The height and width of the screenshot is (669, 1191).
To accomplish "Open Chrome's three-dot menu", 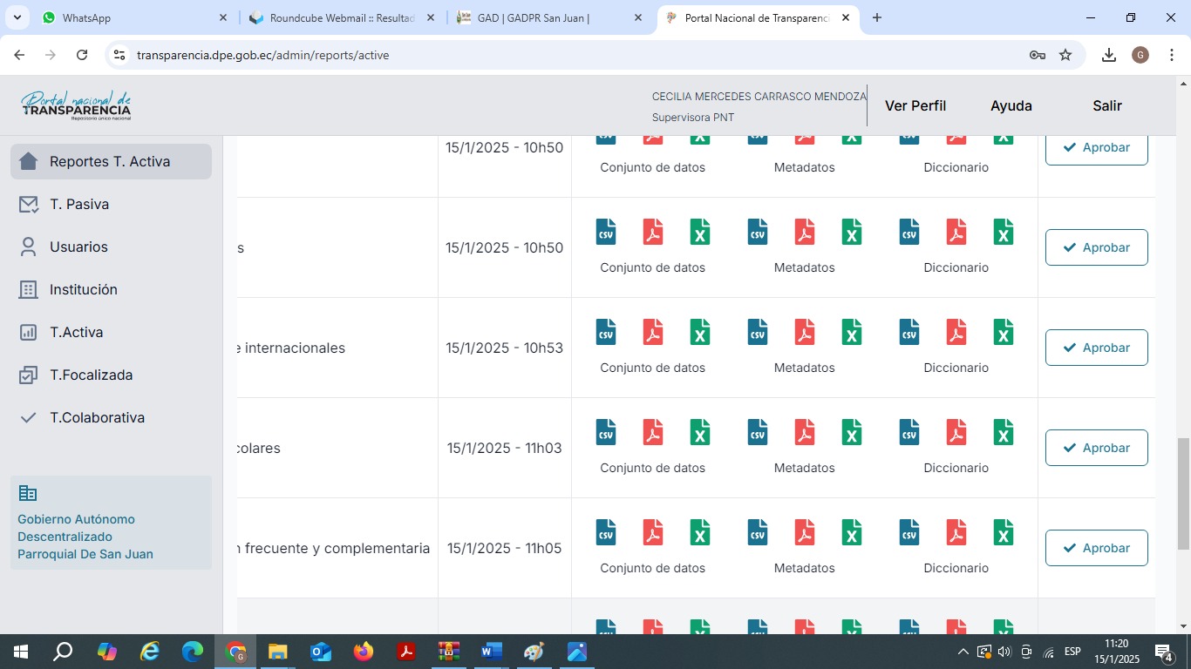I will pyautogui.click(x=1172, y=55).
